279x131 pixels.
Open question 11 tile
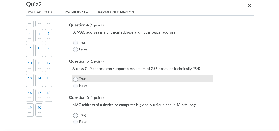[39, 65]
